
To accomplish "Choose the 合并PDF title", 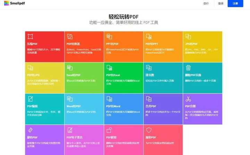I will click(151, 106).
